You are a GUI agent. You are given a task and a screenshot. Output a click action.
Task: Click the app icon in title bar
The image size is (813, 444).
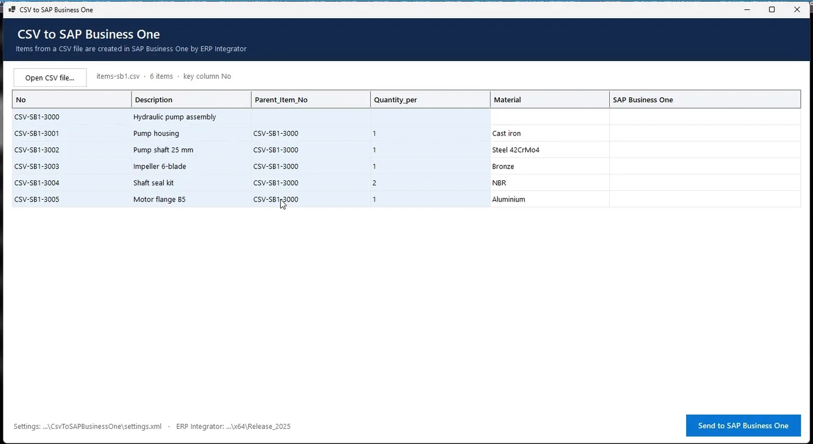[12, 9]
